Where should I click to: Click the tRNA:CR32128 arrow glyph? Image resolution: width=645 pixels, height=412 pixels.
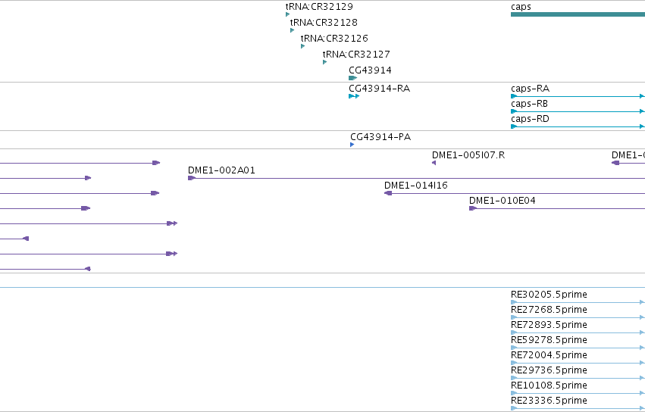[292, 30]
